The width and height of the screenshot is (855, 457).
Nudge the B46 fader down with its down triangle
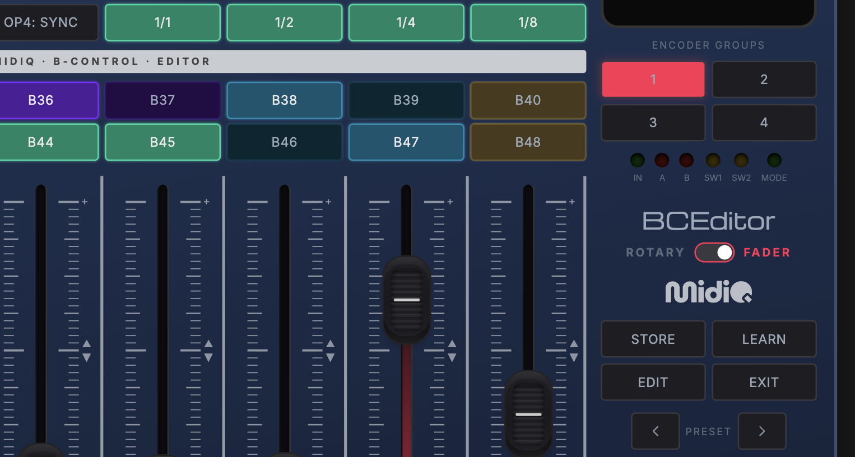tap(331, 357)
